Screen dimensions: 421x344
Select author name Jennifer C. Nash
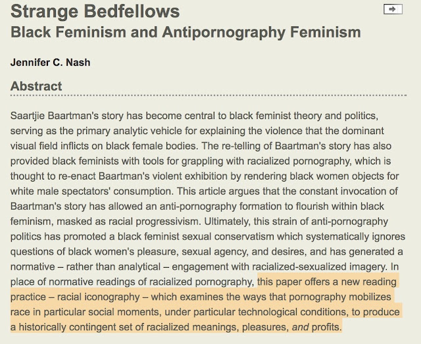click(50, 62)
